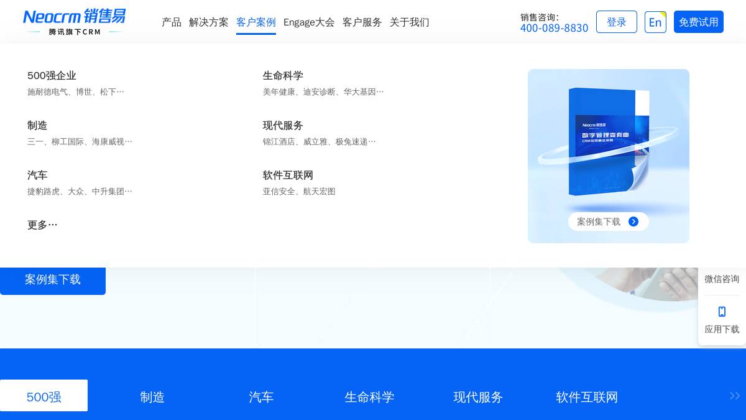Select the 生命科学 tab

tap(369, 397)
